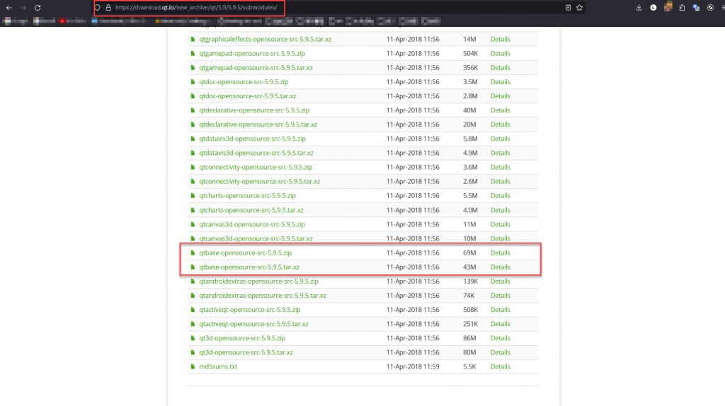Open Details for qtdoc zip 3.5M row
This screenshot has height=406, width=725.
pos(501,82)
